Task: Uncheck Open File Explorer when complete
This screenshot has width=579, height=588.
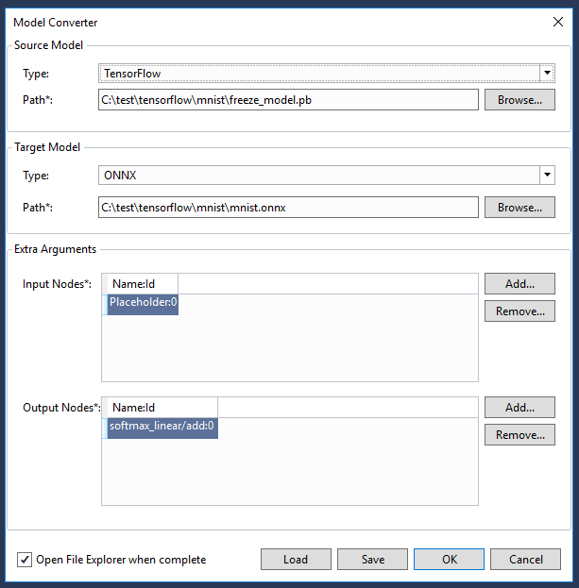Action: (x=25, y=560)
